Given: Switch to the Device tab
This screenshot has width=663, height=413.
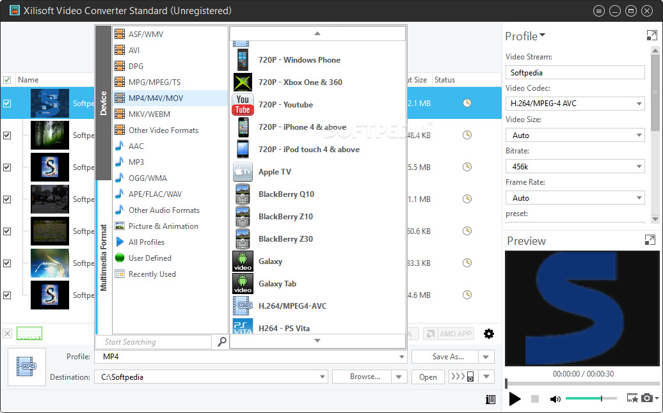Looking at the screenshot, I should pyautogui.click(x=104, y=103).
